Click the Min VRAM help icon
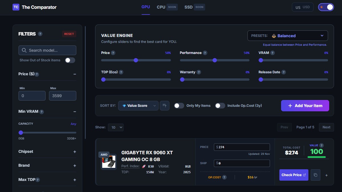Image resolution: width=342 pixels, height=192 pixels. tap(42, 112)
